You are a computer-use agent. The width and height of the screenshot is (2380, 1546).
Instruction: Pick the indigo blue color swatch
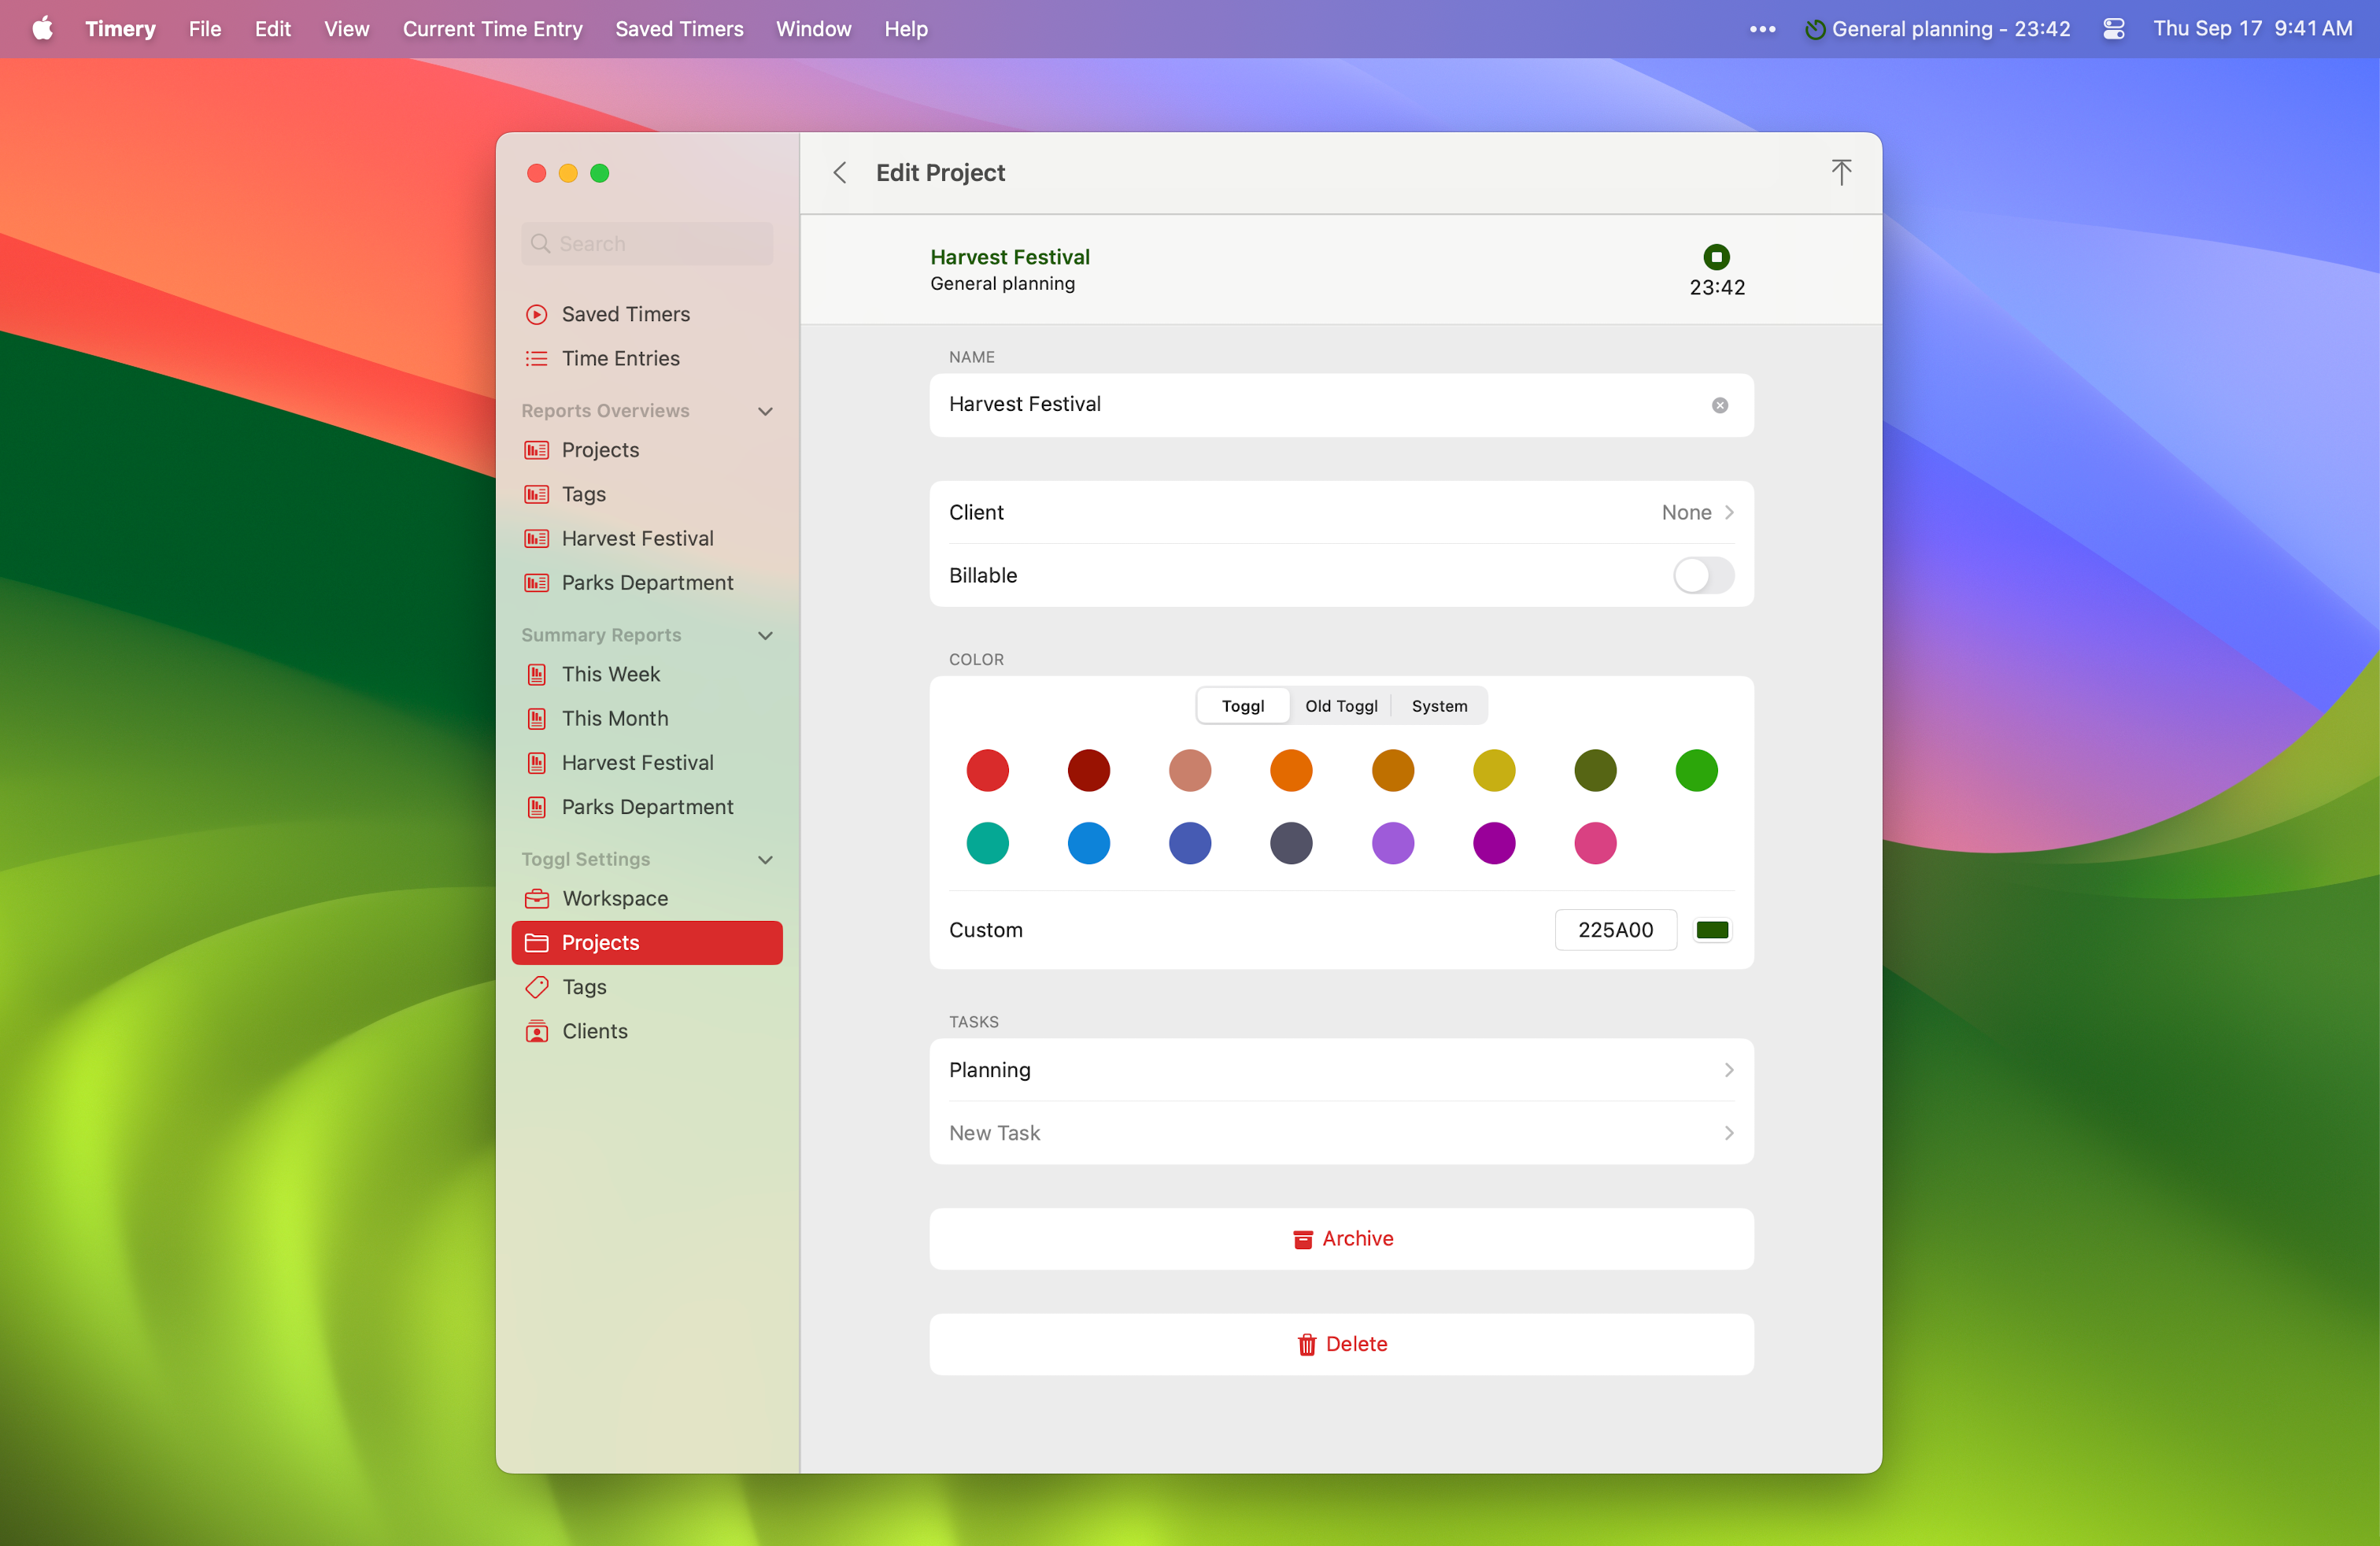1189,842
